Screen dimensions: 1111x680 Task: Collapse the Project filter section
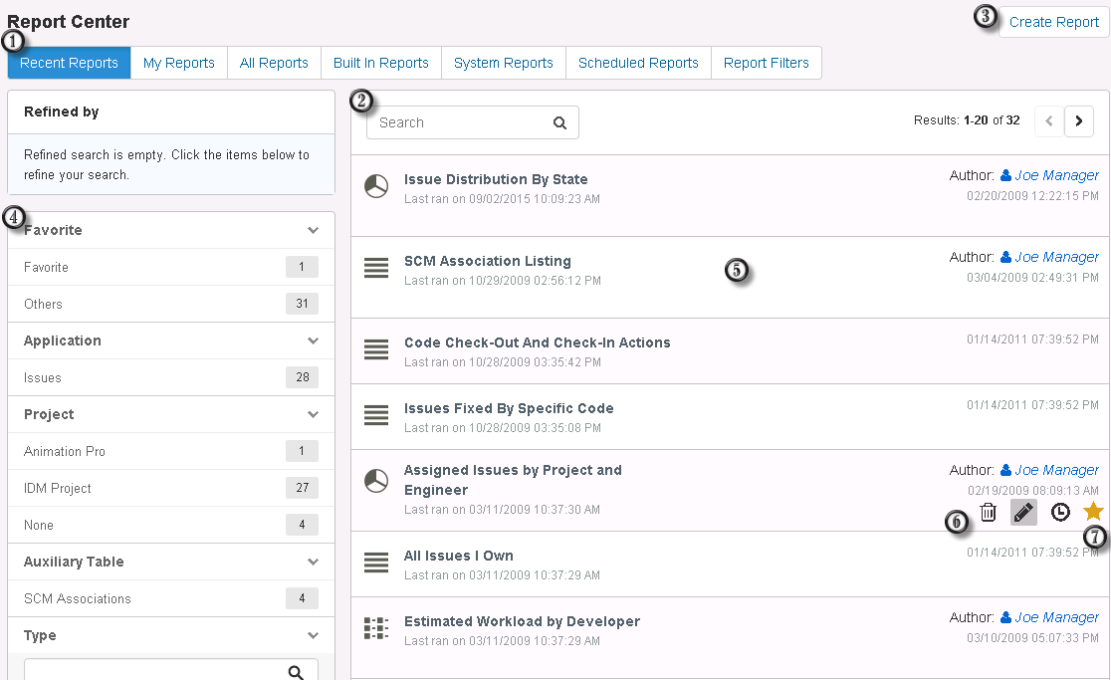(313, 414)
